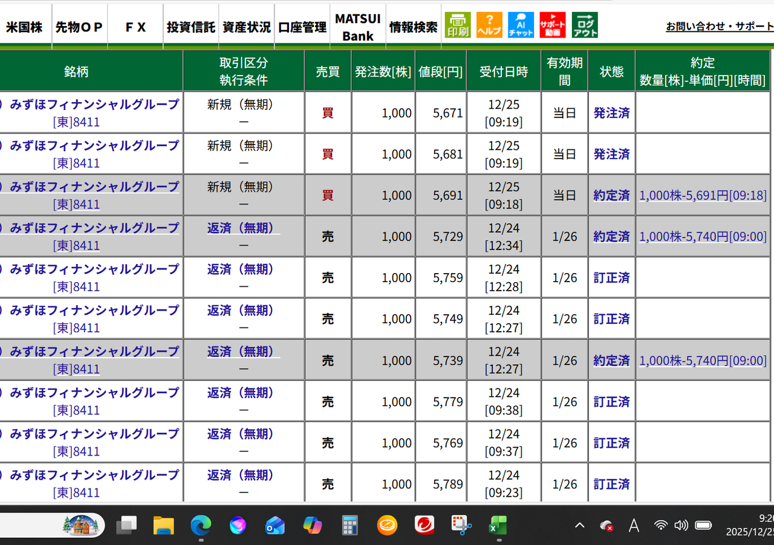Screen dimensions: 774x545
Task: Open Snipping Tool from the taskbar
Action: pyautogui.click(x=461, y=526)
